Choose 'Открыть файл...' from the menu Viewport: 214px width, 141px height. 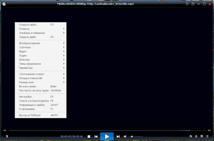tap(41, 25)
